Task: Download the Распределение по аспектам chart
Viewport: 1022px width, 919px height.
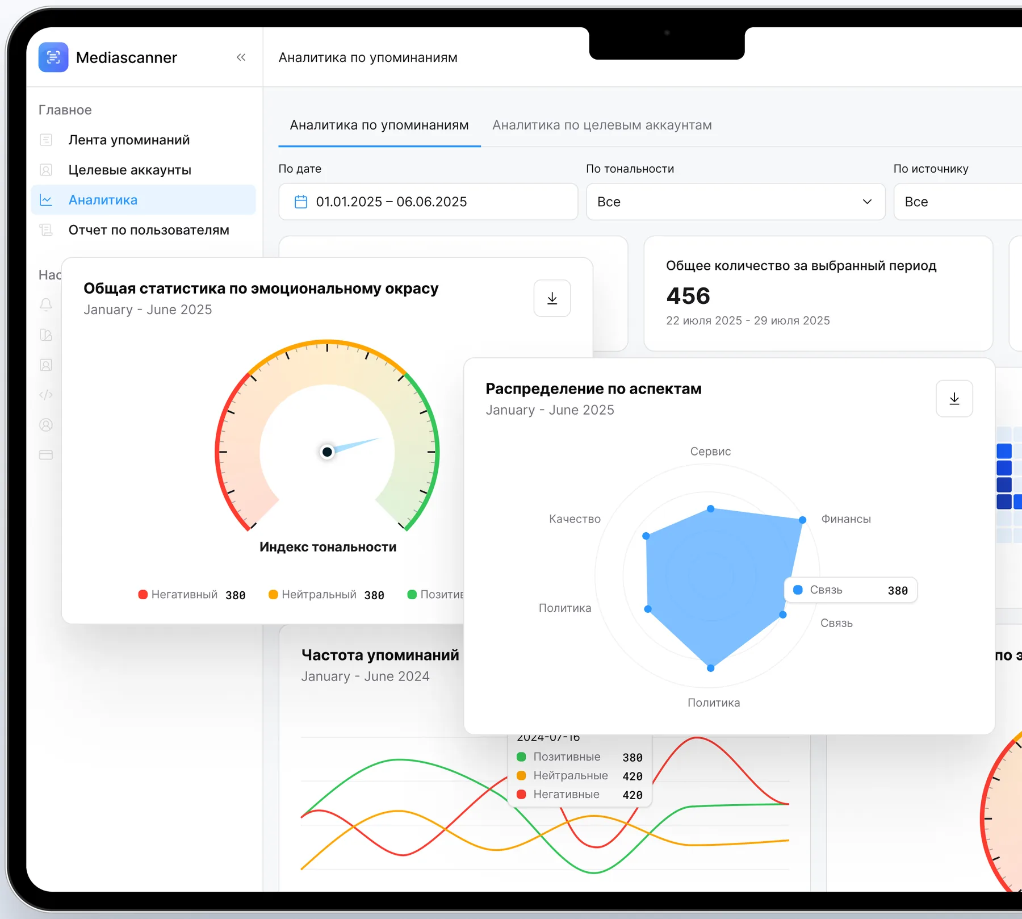Action: click(954, 399)
